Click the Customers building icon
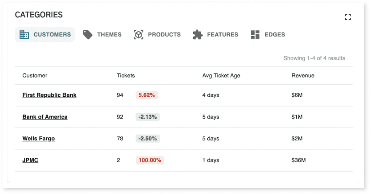This screenshot has height=194, width=370. [24, 35]
